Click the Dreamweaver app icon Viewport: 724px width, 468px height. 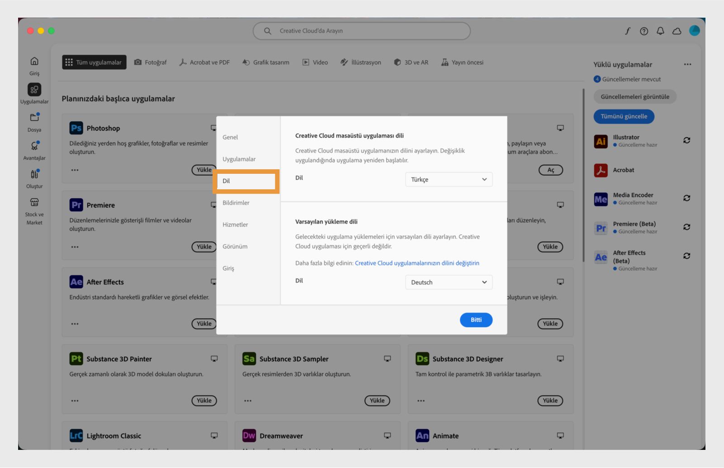pyautogui.click(x=249, y=436)
